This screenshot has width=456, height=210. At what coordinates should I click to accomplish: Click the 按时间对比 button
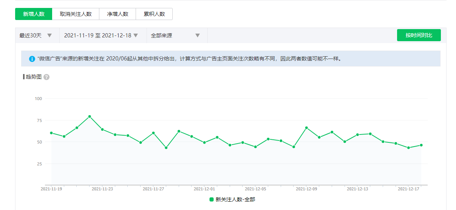click(419, 35)
